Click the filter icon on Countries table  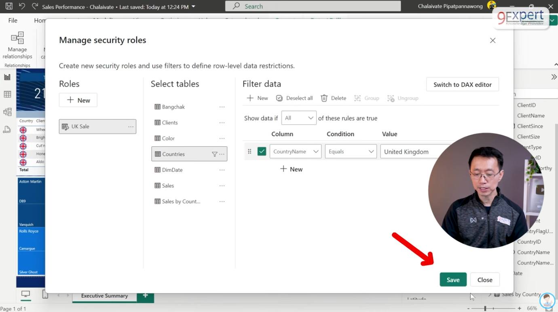[215, 154]
